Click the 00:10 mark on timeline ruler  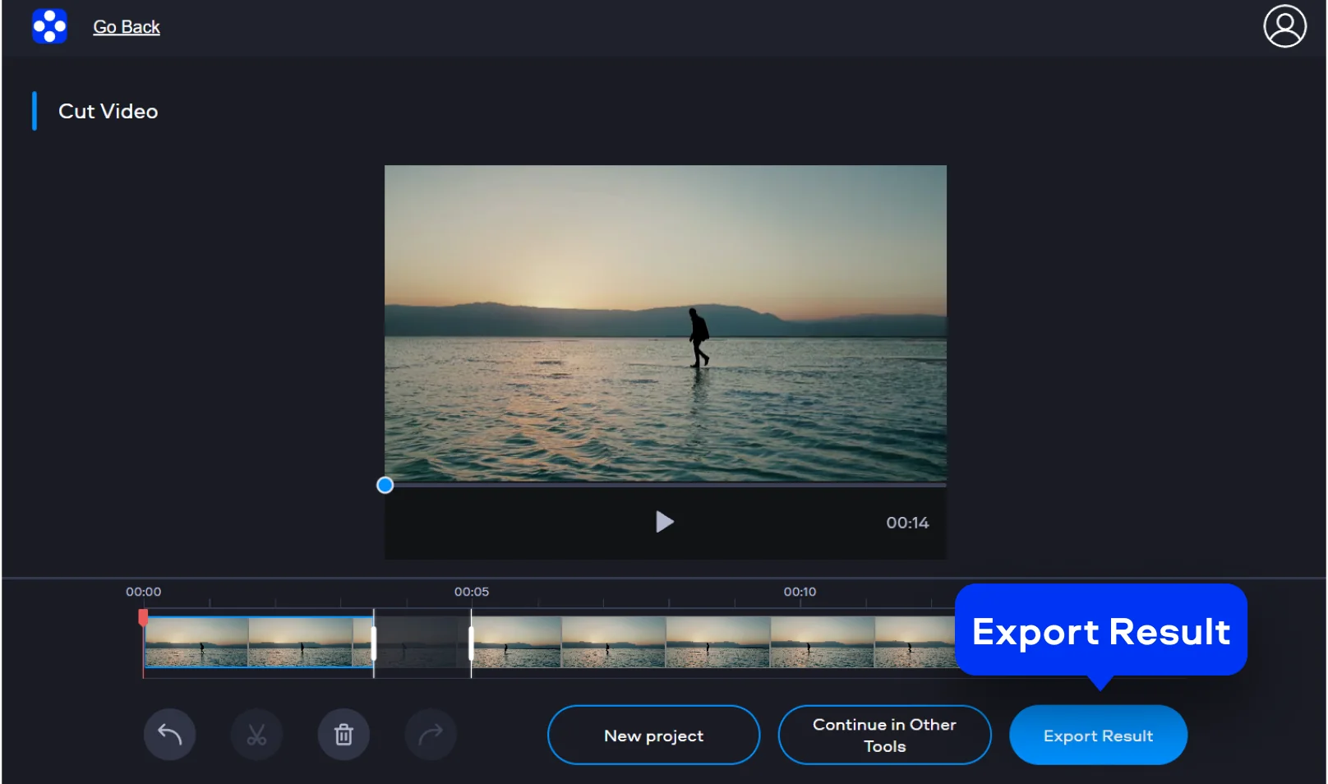(x=800, y=593)
